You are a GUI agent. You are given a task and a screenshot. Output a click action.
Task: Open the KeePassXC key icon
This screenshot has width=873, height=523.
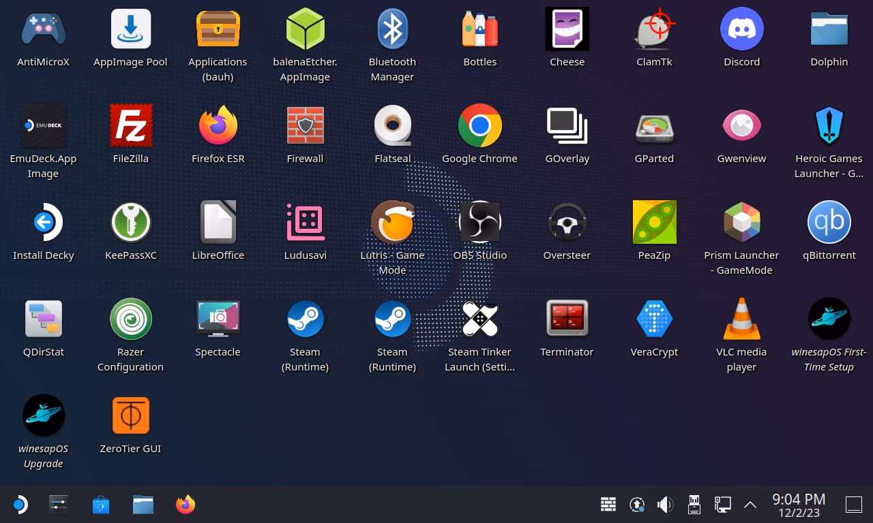130,222
